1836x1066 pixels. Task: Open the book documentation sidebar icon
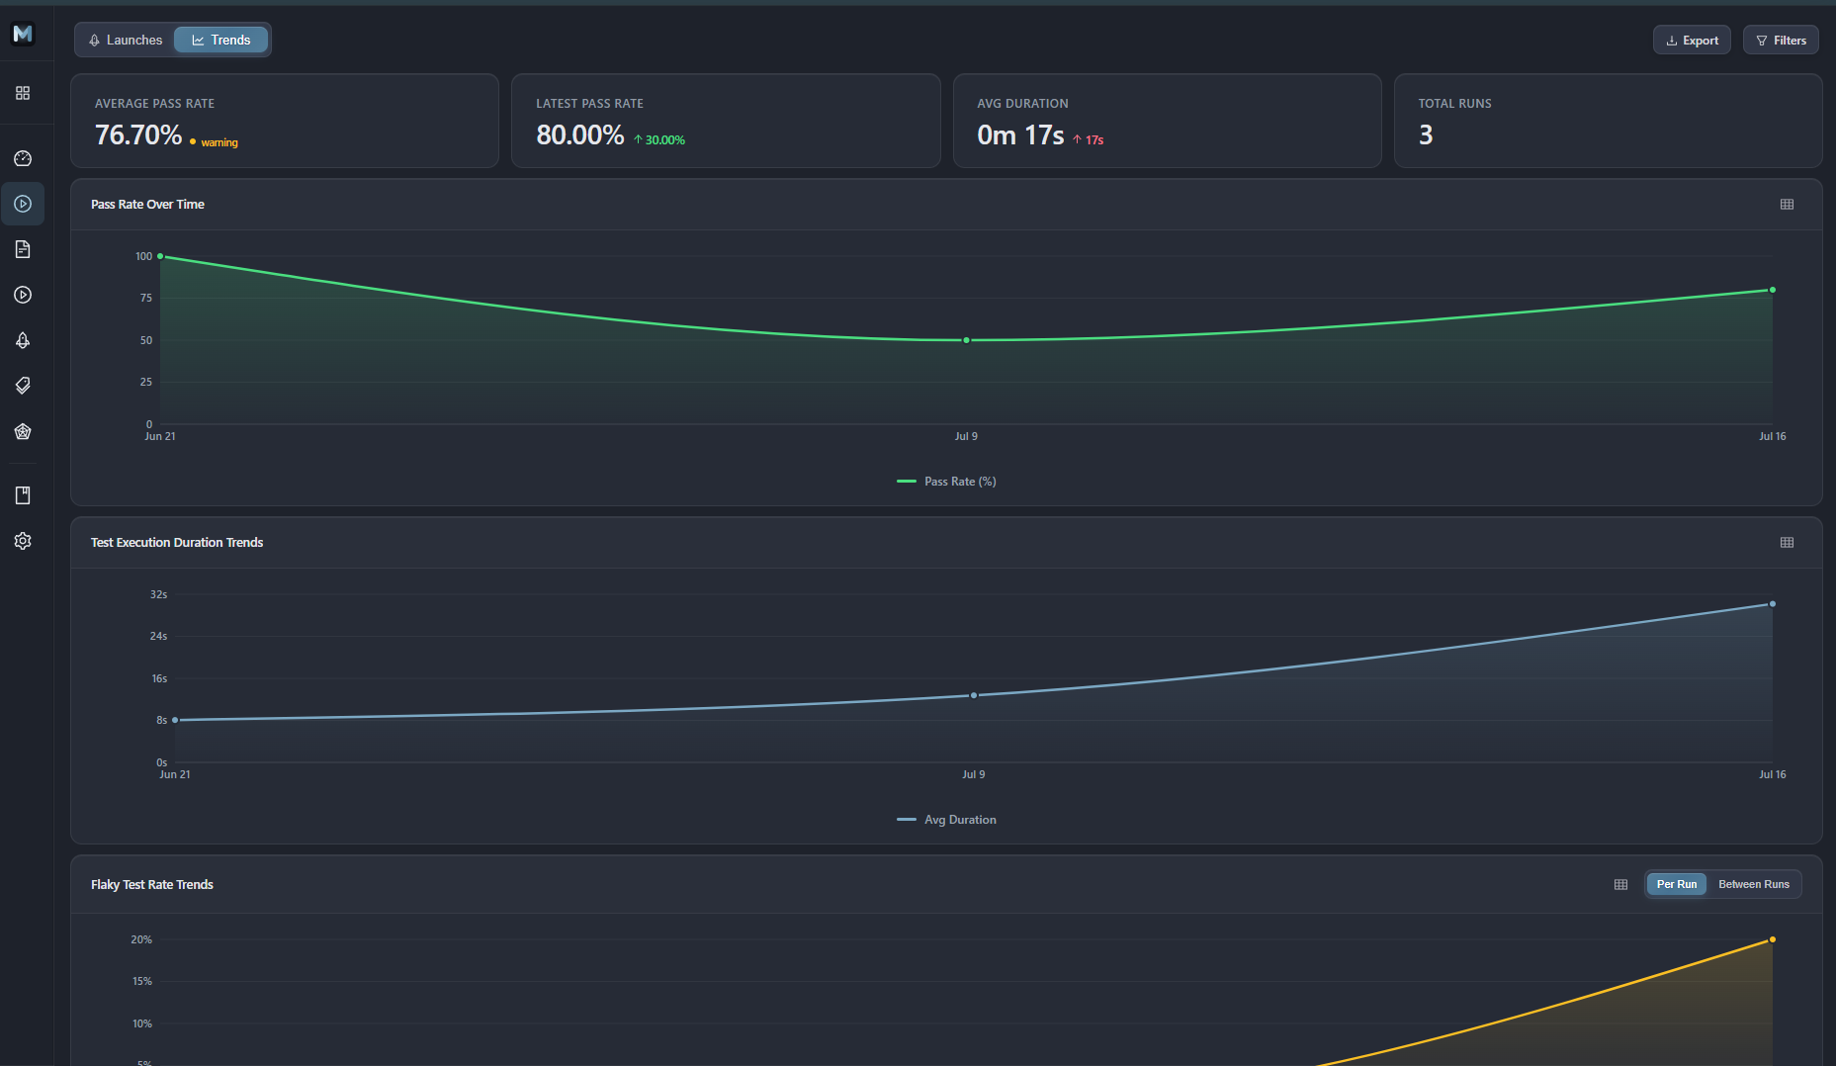[23, 495]
